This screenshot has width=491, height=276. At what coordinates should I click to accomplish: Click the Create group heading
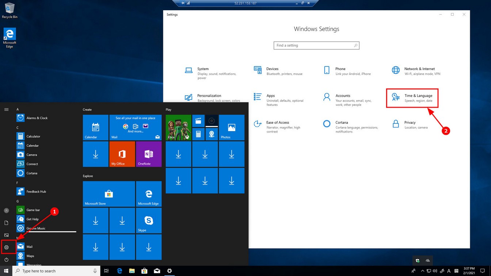coord(87,110)
